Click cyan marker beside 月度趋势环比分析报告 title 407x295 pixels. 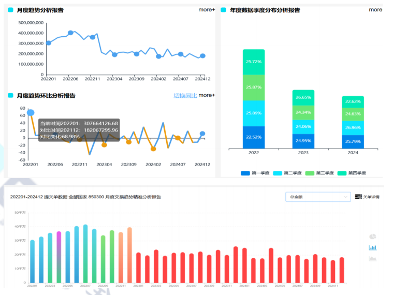pyautogui.click(x=10, y=95)
